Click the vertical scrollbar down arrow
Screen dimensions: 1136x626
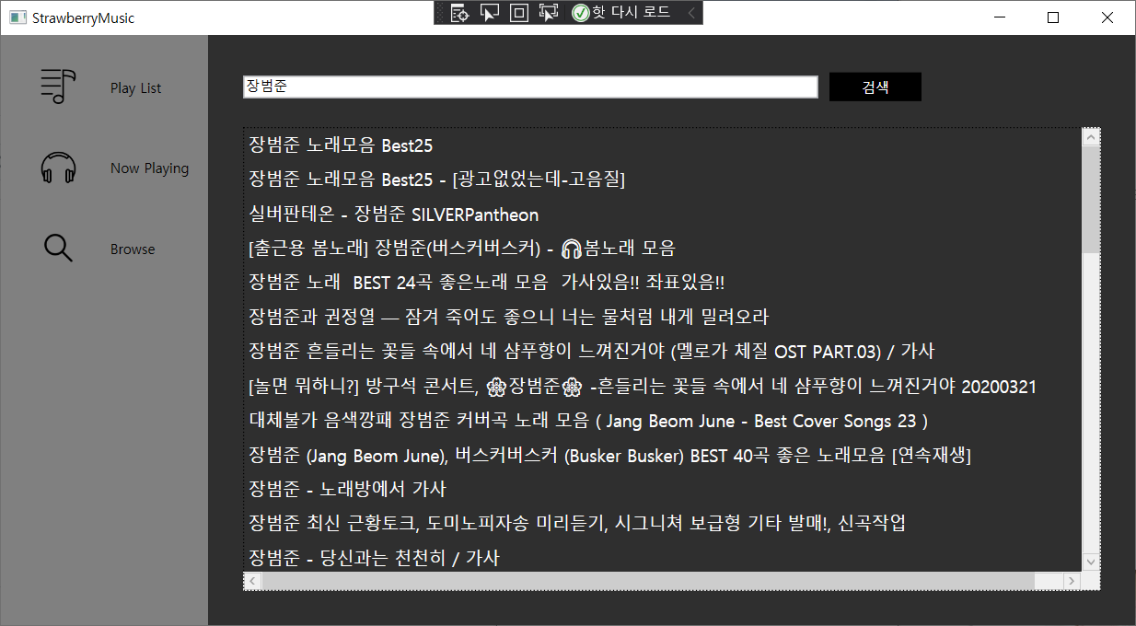[x=1090, y=561]
